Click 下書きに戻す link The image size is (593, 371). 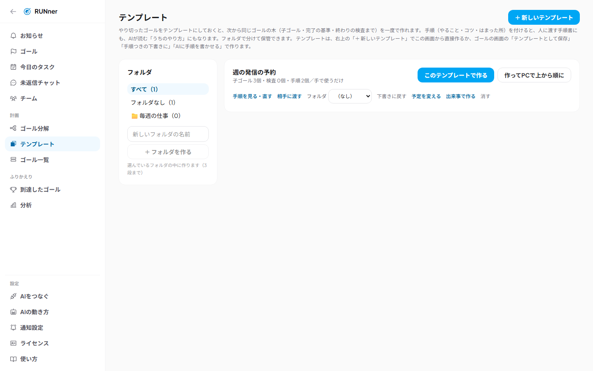(392, 96)
